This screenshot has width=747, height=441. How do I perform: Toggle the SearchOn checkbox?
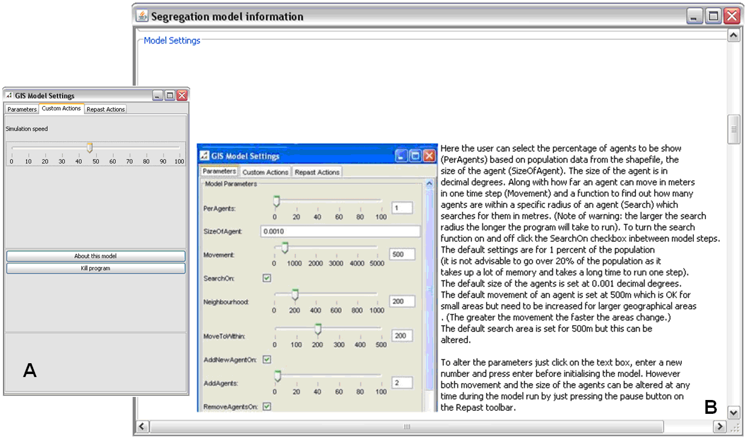[x=267, y=278]
